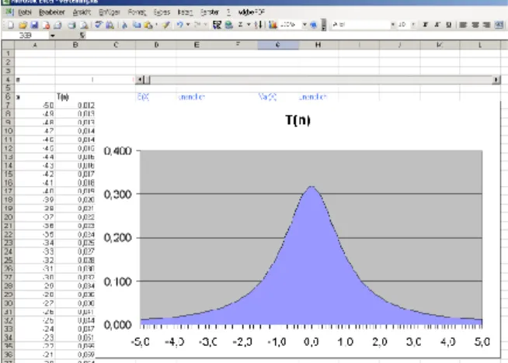Viewport: 508px width, 363px height.
Task: Open the Ansicht menu
Action: [x=82, y=12]
